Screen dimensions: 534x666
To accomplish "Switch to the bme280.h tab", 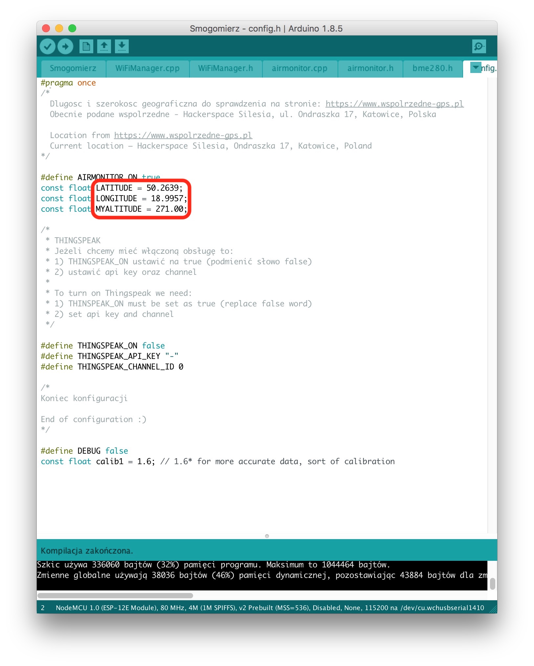I will (433, 68).
